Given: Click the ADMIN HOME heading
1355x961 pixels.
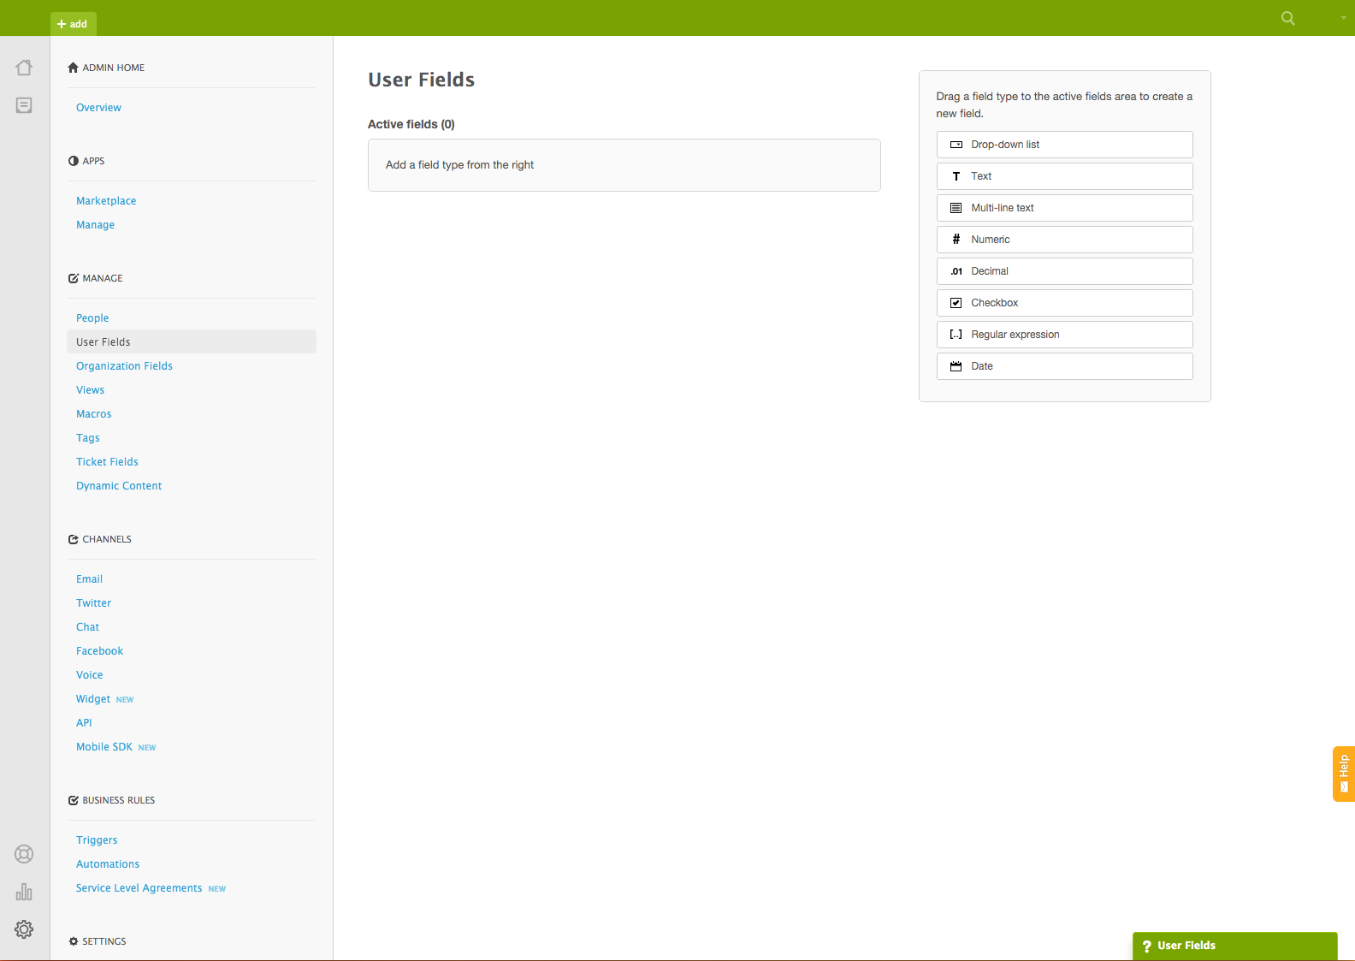Looking at the screenshot, I should (113, 68).
